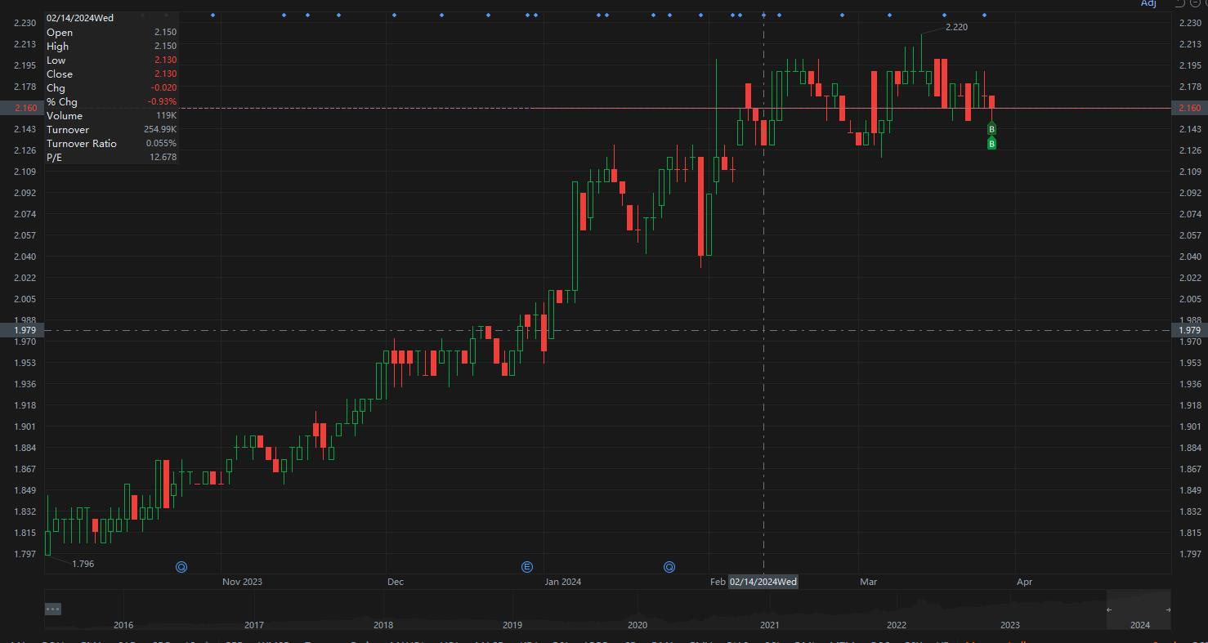
Task: Click the Mar time axis label
Action: pyautogui.click(x=868, y=582)
